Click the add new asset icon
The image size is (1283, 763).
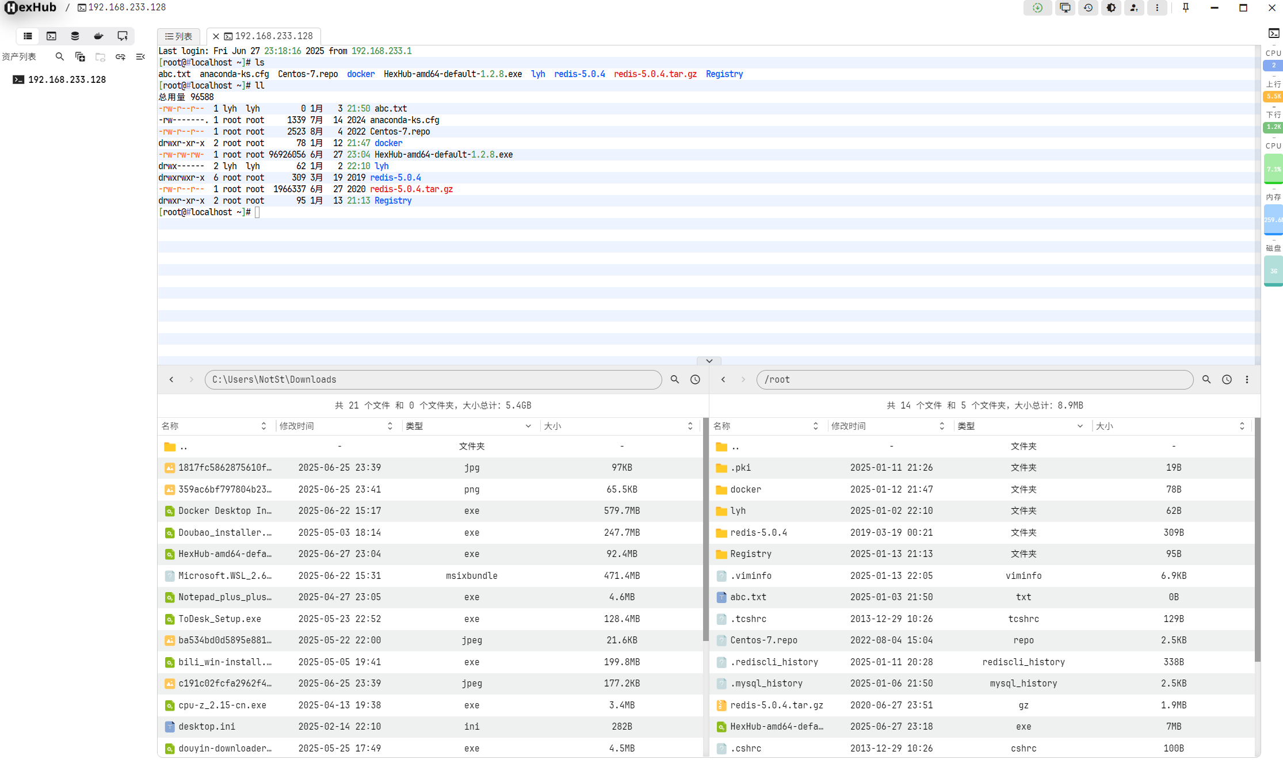80,56
